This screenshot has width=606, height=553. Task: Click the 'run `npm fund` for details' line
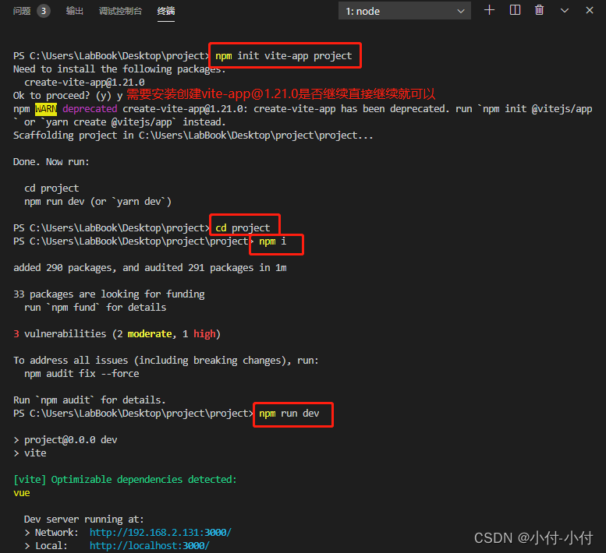point(95,307)
